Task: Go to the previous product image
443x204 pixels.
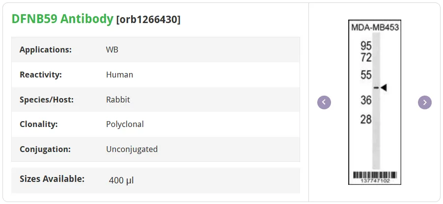Action: (x=324, y=102)
